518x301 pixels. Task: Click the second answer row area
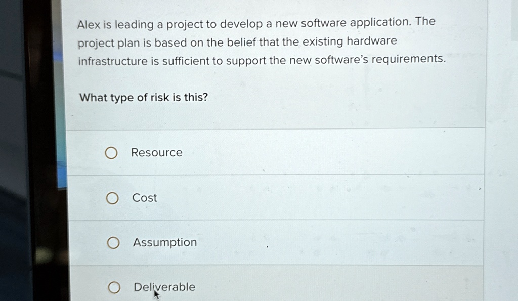(278, 198)
